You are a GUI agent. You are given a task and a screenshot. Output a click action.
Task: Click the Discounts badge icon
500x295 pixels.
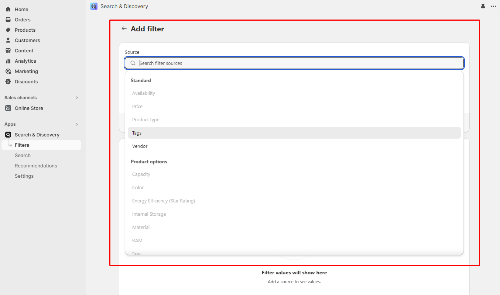[8, 81]
